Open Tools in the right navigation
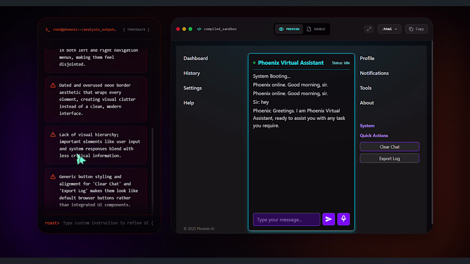 tap(366, 88)
